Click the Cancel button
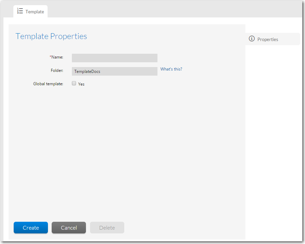The image size is (305, 244). (69, 228)
